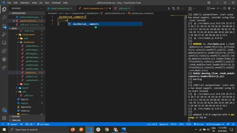
Task: Close the terminal panel
Action: click(x=234, y=8)
